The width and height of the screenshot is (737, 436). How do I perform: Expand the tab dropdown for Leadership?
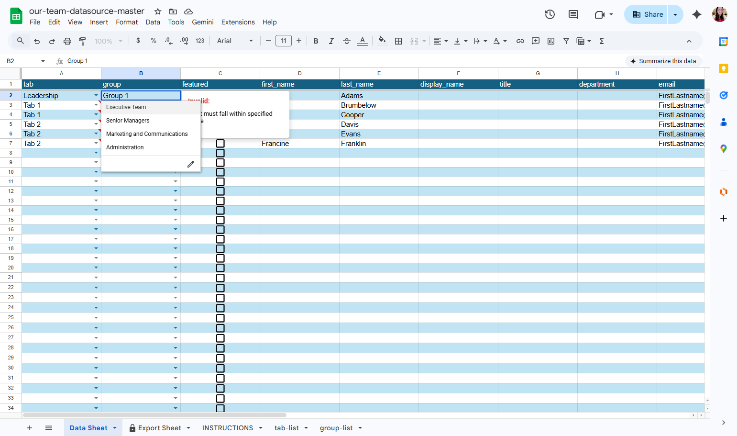coord(96,96)
